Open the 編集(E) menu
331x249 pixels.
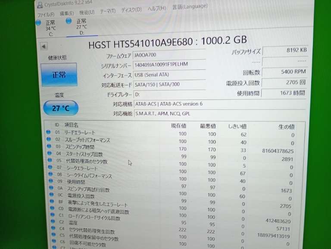tap(67, 13)
